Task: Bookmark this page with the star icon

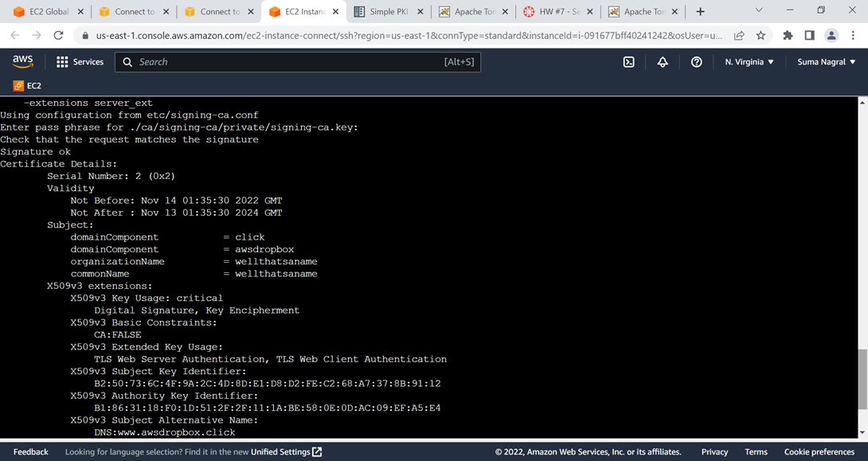Action: point(761,37)
